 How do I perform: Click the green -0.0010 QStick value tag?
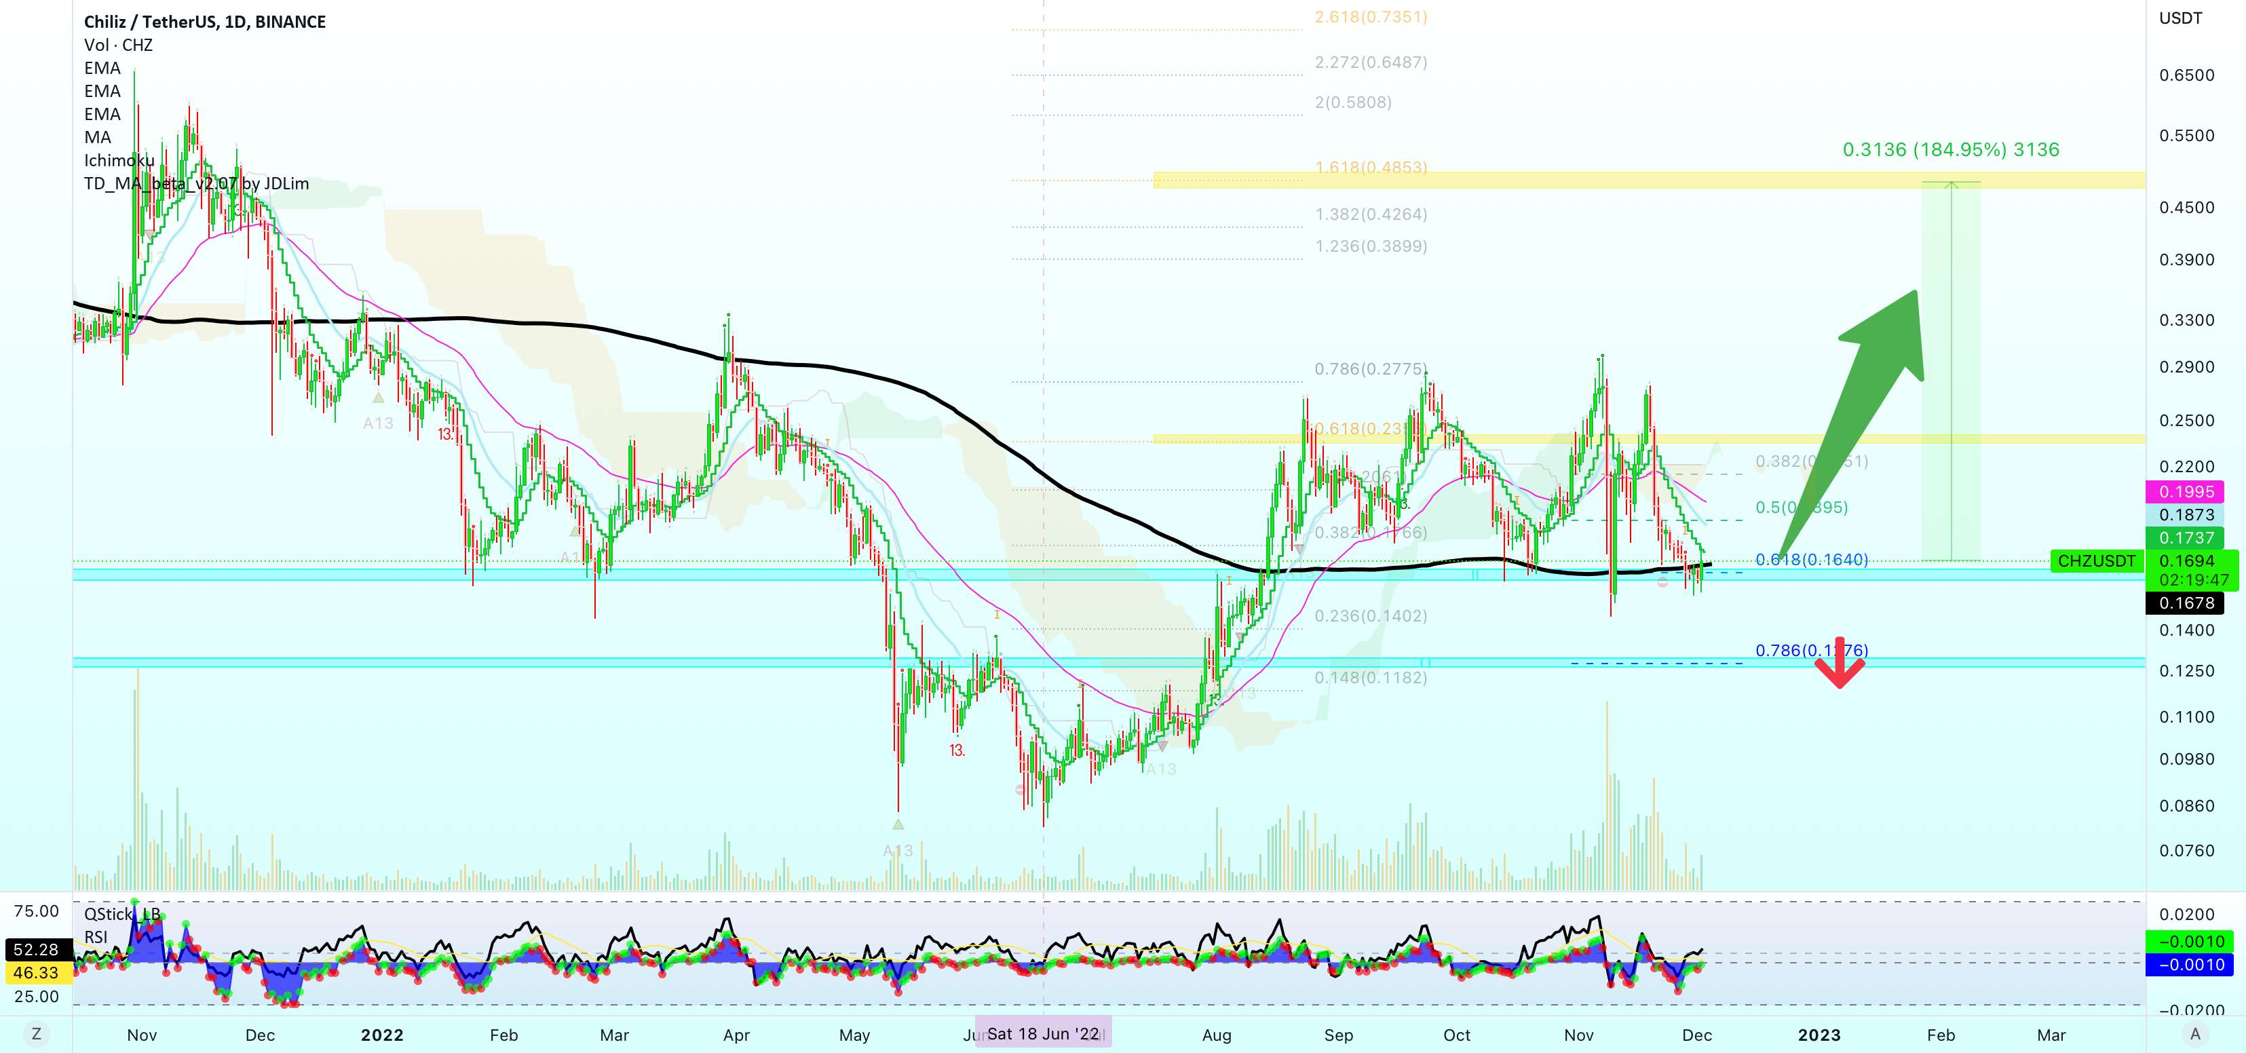2188,942
